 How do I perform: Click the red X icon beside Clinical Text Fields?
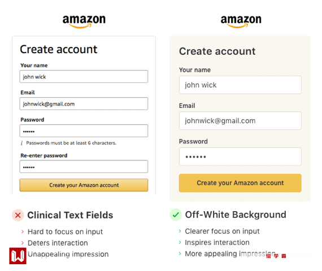tap(18, 215)
